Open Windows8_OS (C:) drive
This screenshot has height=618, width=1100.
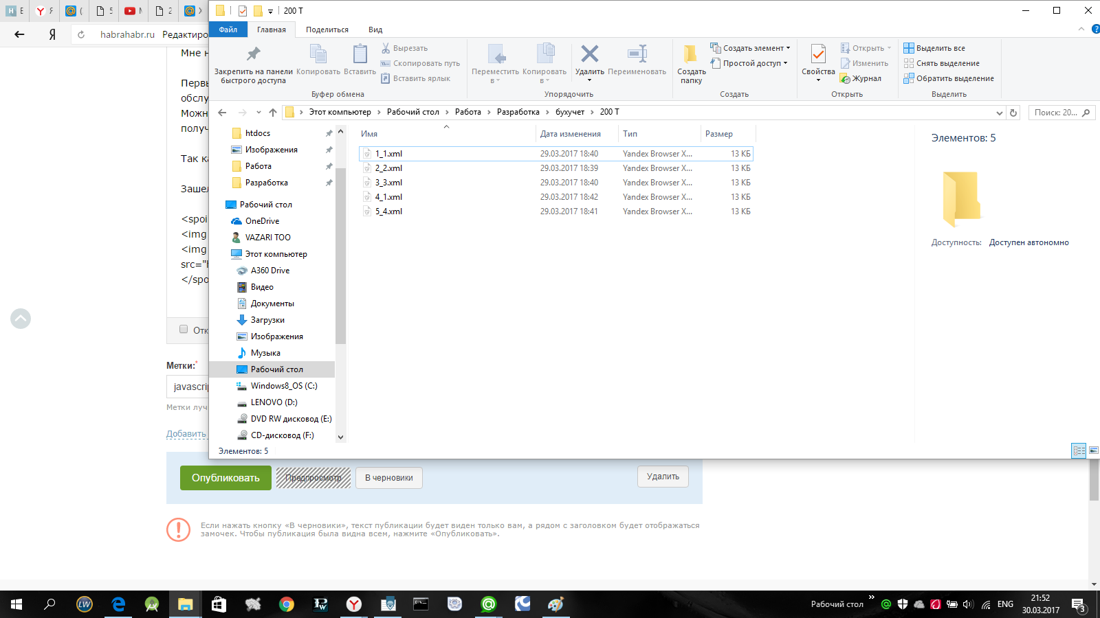coord(283,386)
